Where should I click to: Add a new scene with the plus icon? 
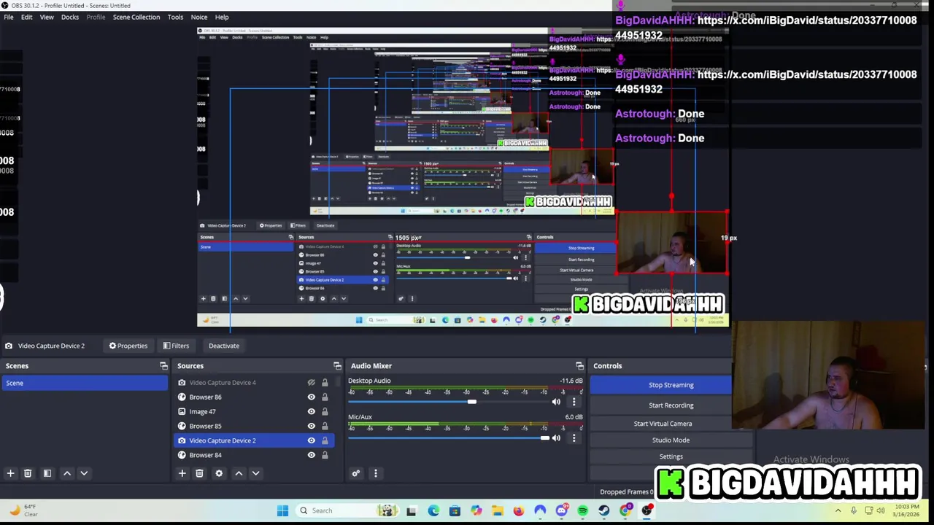click(10, 473)
